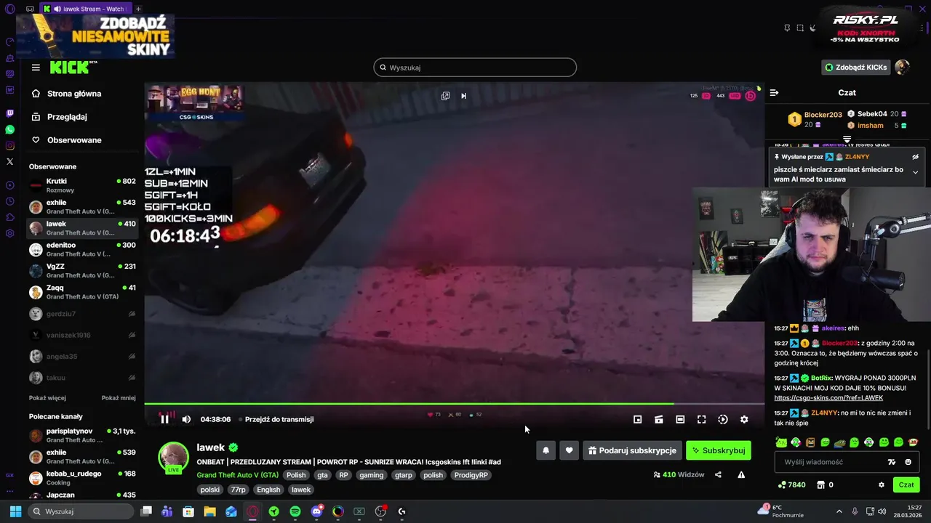Click Zdobądź KICKs button
The height and width of the screenshot is (523, 931).
[x=855, y=68]
